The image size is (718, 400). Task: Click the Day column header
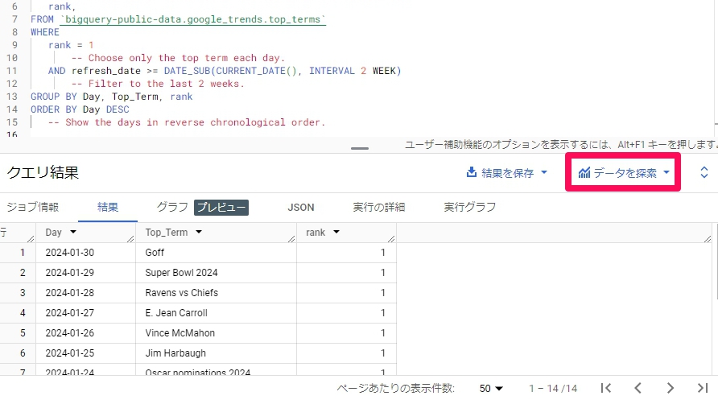(x=85, y=233)
